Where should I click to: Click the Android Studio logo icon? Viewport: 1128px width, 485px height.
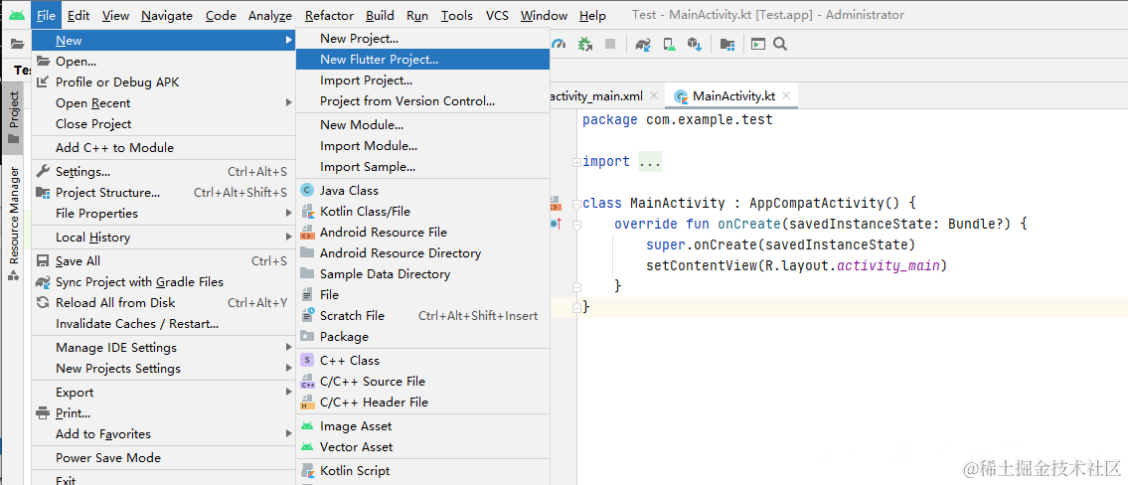[x=17, y=14]
